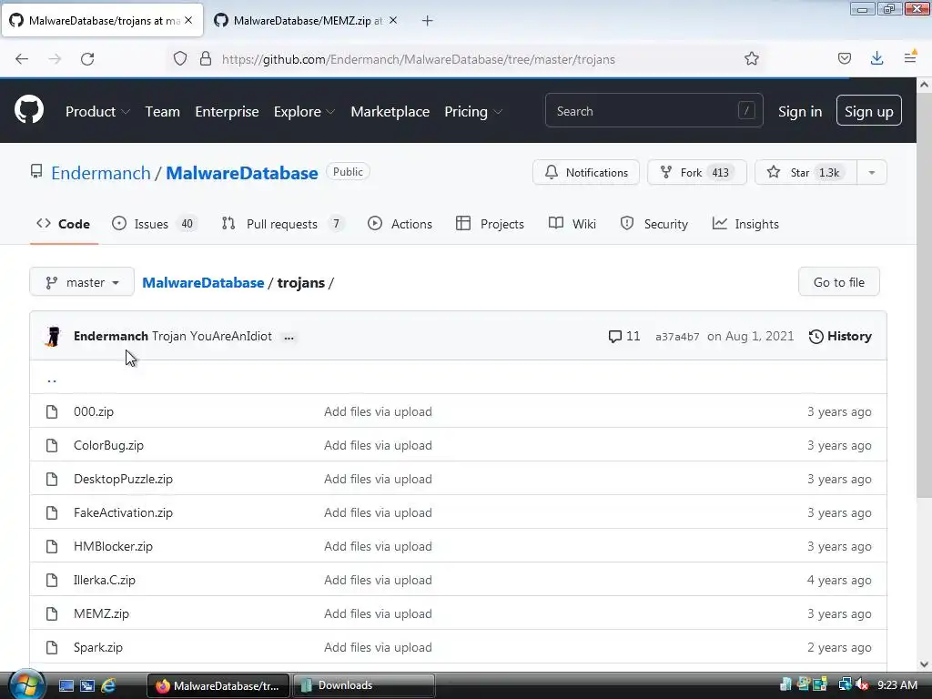
Task: Click the Fork 413 button
Action: (x=696, y=172)
